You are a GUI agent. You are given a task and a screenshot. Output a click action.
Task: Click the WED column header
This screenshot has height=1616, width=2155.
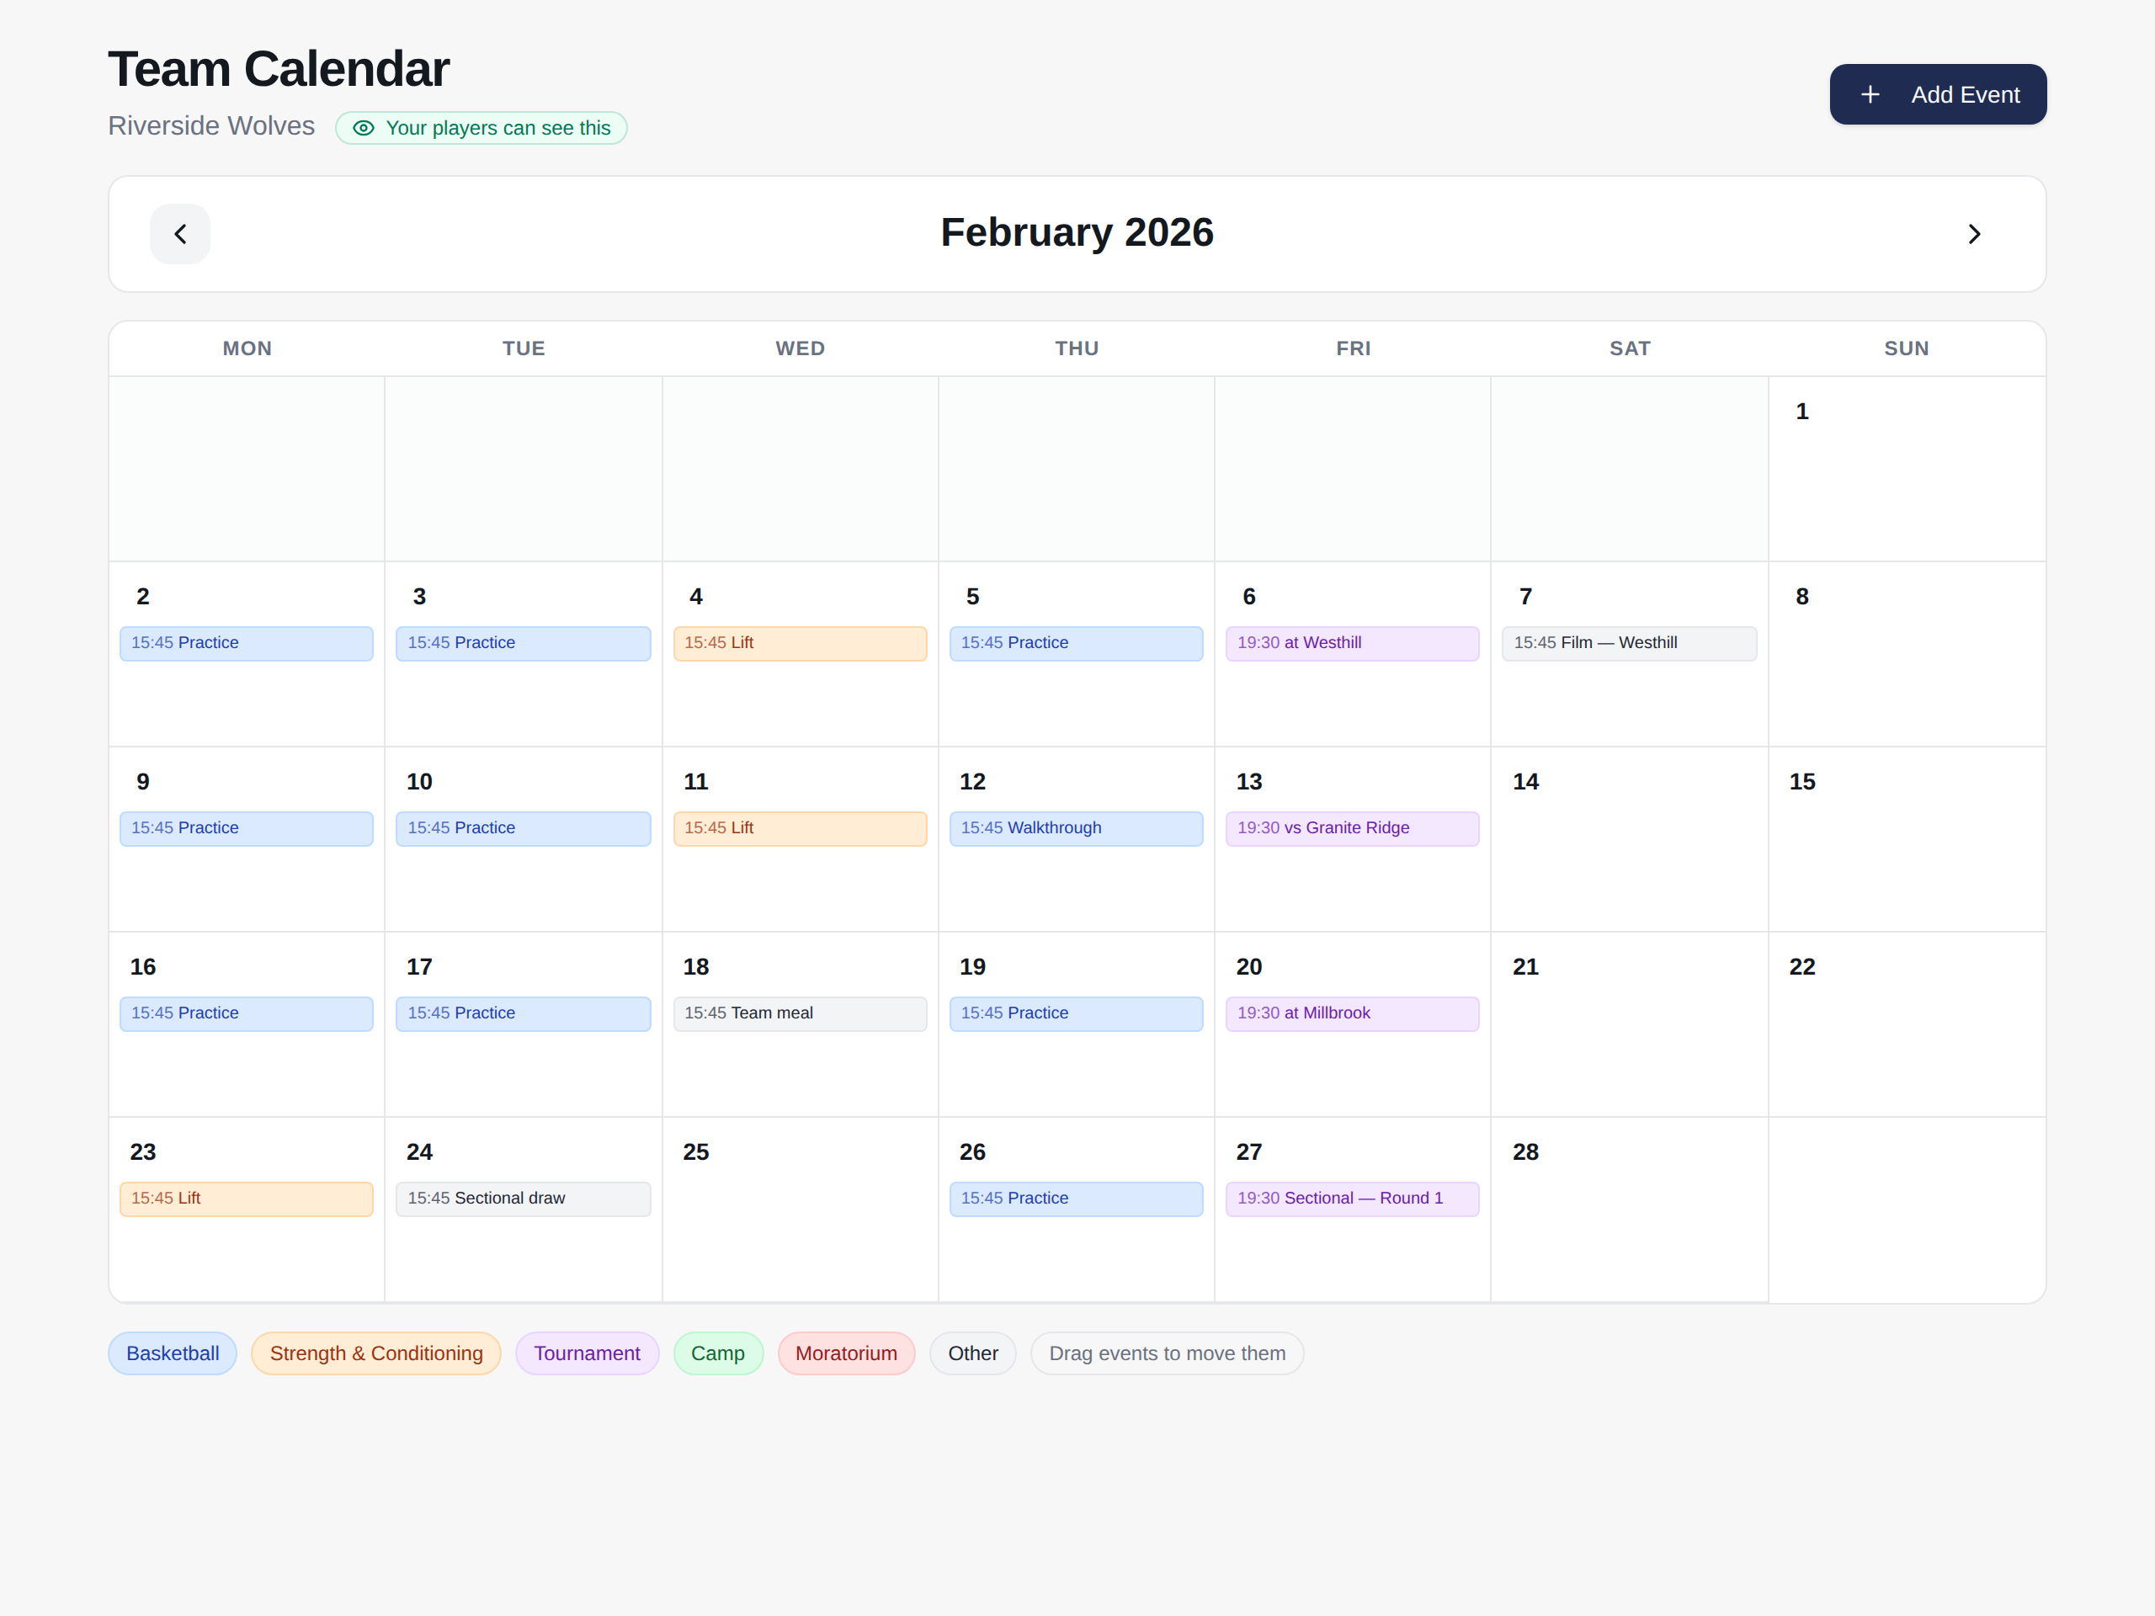(800, 348)
